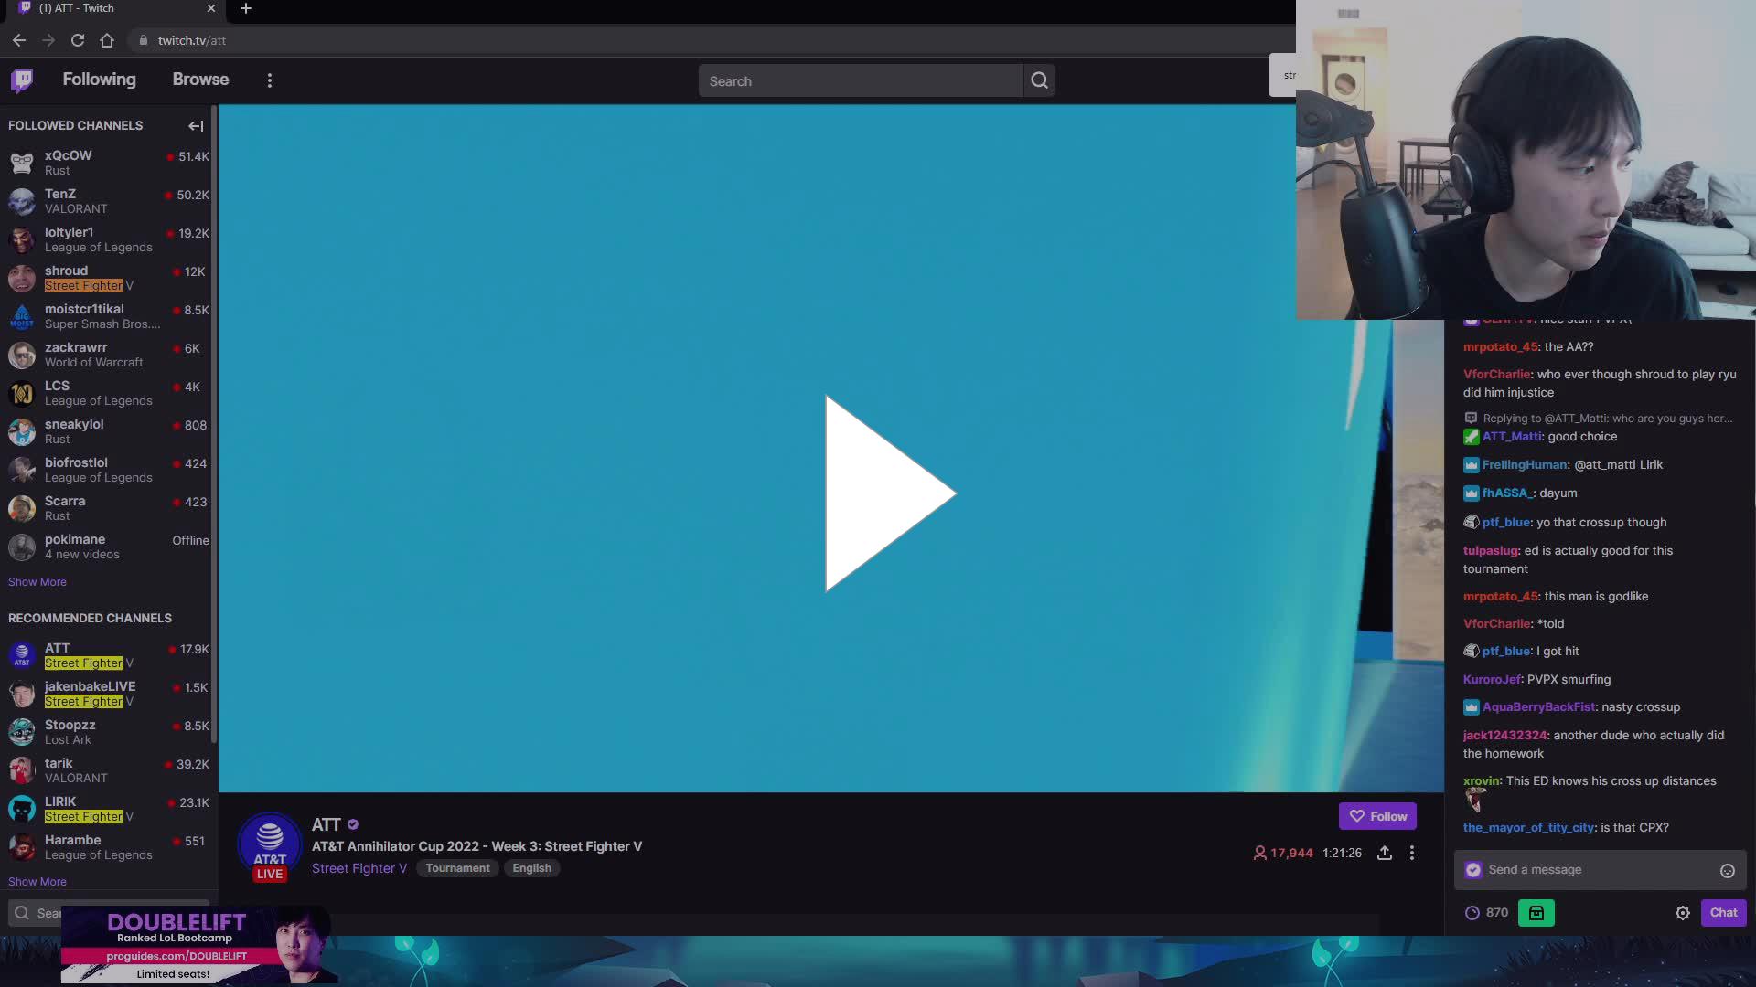Open the stream more options kebab menu
The image size is (1756, 987).
1411,853
